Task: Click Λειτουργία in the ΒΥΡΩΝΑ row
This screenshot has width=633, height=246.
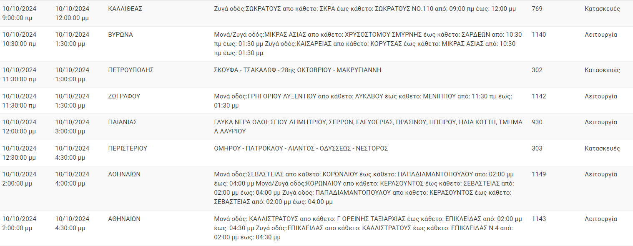Action: (x=601, y=35)
